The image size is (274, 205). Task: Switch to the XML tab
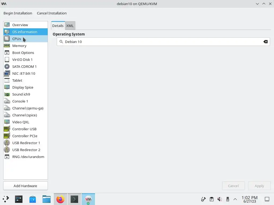[x=70, y=26]
